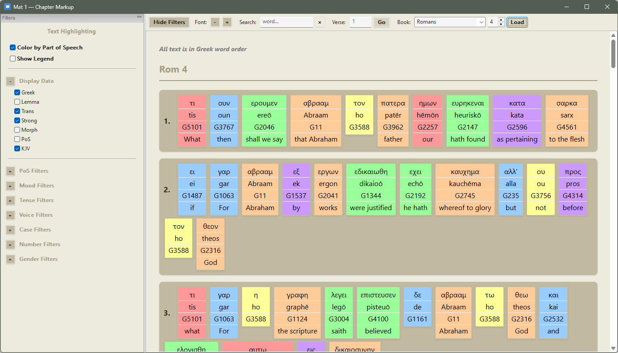Uncheck Color by Part of Speech
This screenshot has width=618, height=353.
point(13,48)
